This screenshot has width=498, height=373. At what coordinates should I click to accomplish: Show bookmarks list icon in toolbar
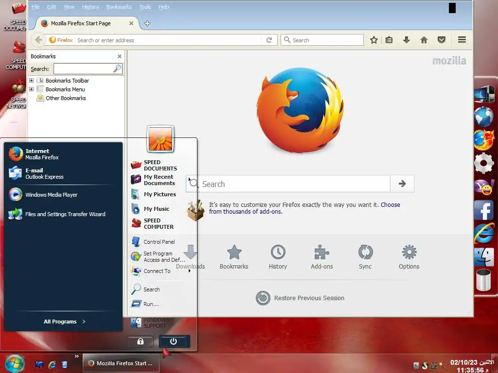389,40
